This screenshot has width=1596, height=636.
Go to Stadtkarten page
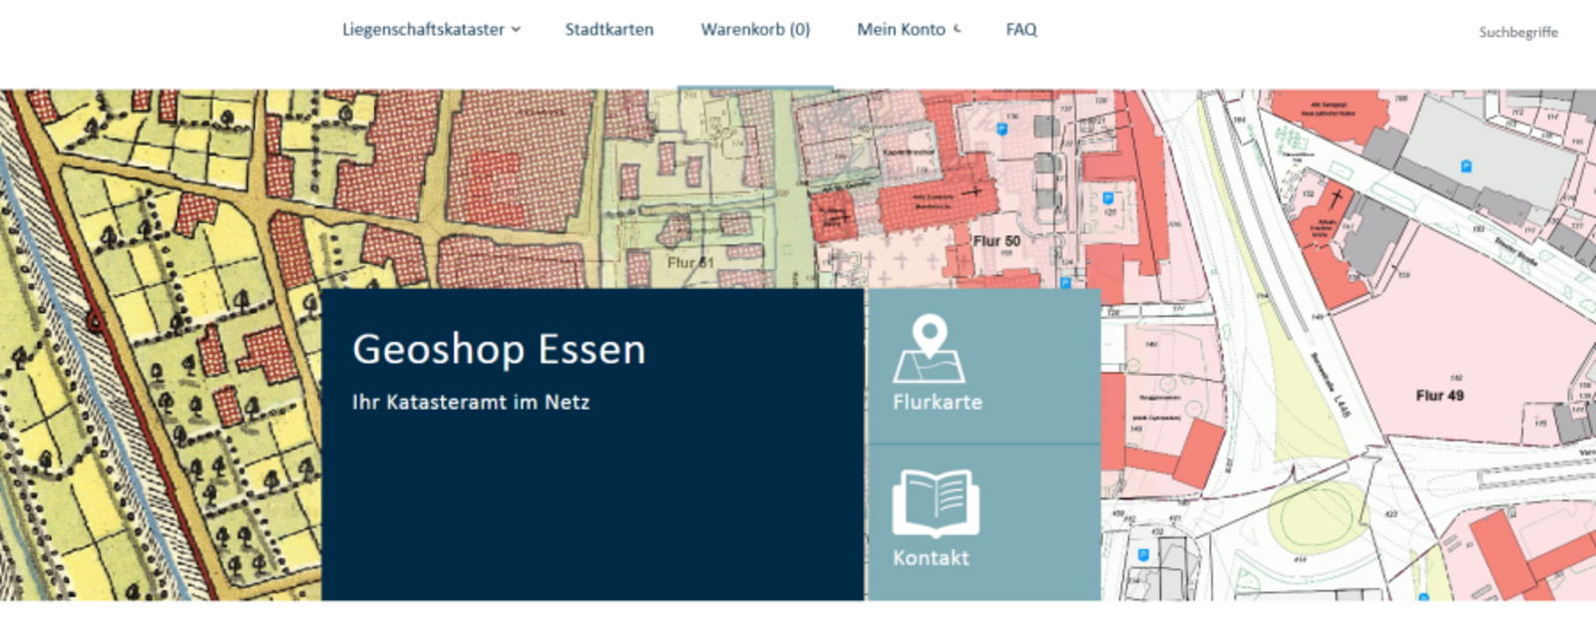coord(609,30)
